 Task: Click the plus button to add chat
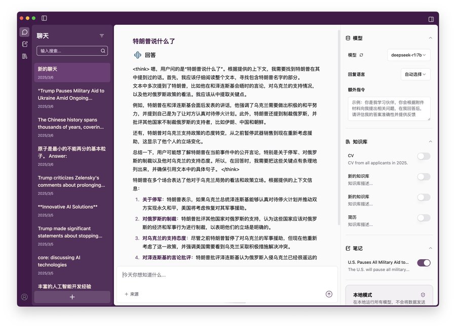(x=72, y=297)
